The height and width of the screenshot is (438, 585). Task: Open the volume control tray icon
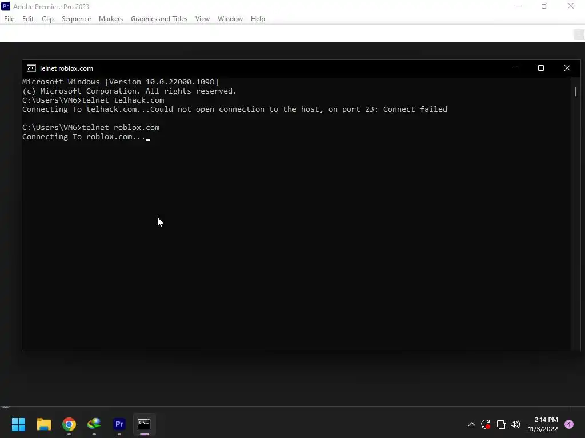(515, 424)
